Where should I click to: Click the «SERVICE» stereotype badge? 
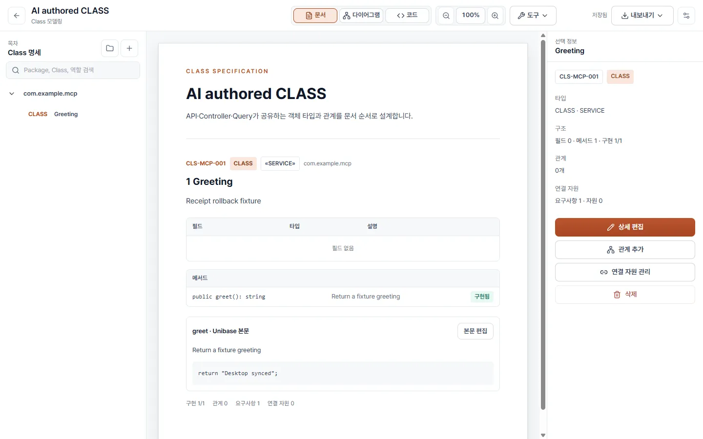pyautogui.click(x=280, y=163)
